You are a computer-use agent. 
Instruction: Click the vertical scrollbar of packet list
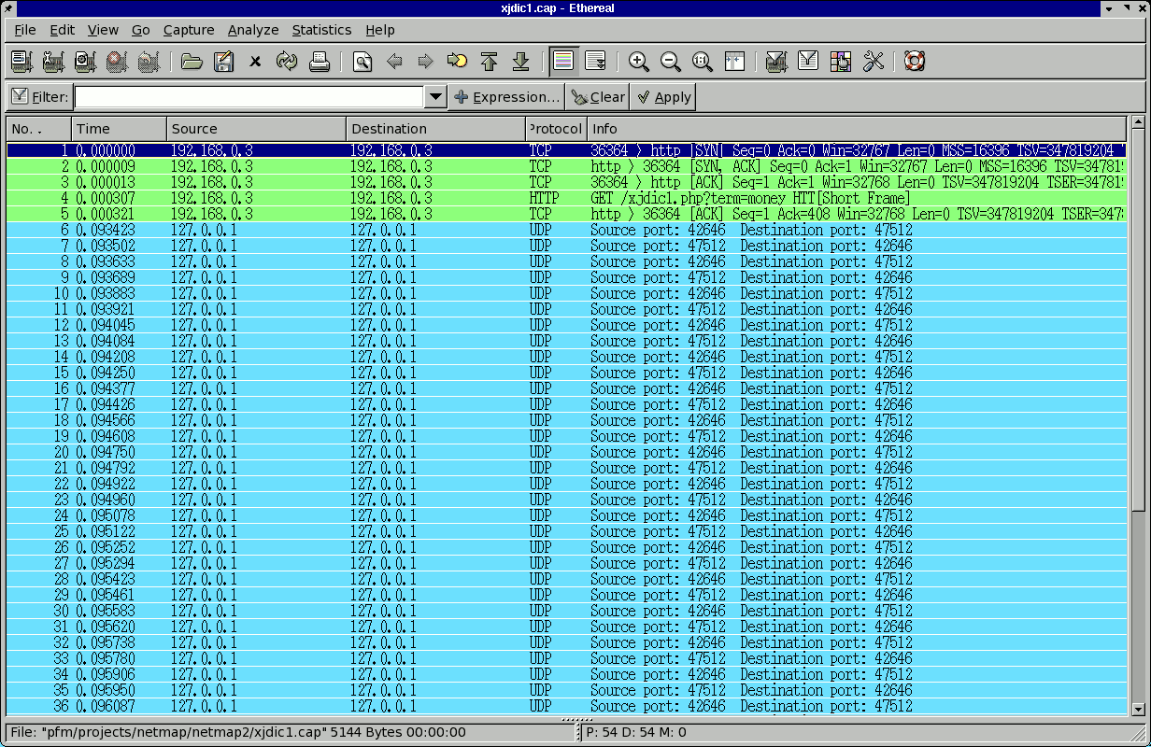(1137, 373)
